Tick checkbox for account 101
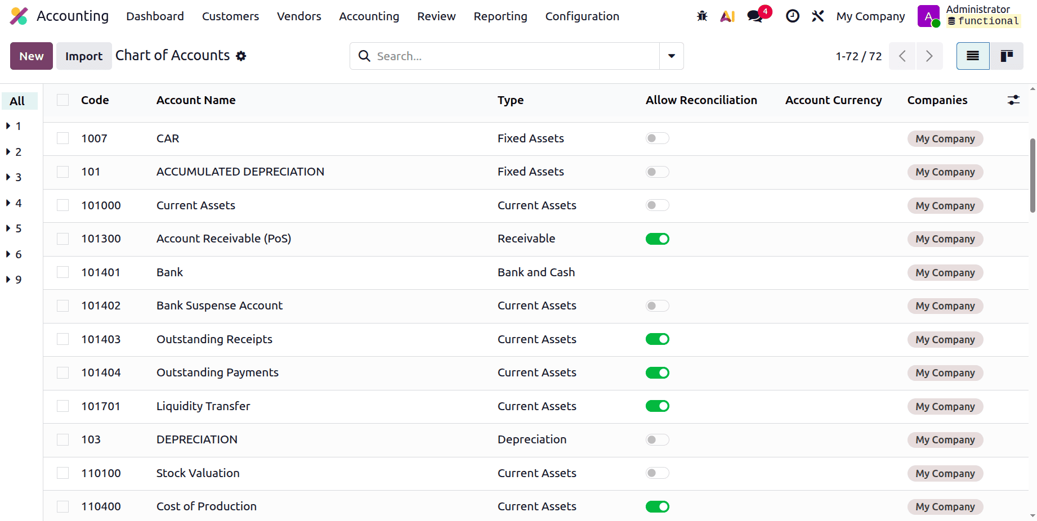Screen dimensions: 1037x521 63,172
